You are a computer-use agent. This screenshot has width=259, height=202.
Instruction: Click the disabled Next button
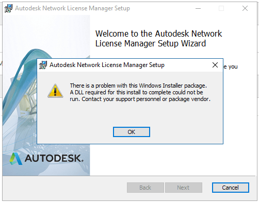tap(184, 188)
